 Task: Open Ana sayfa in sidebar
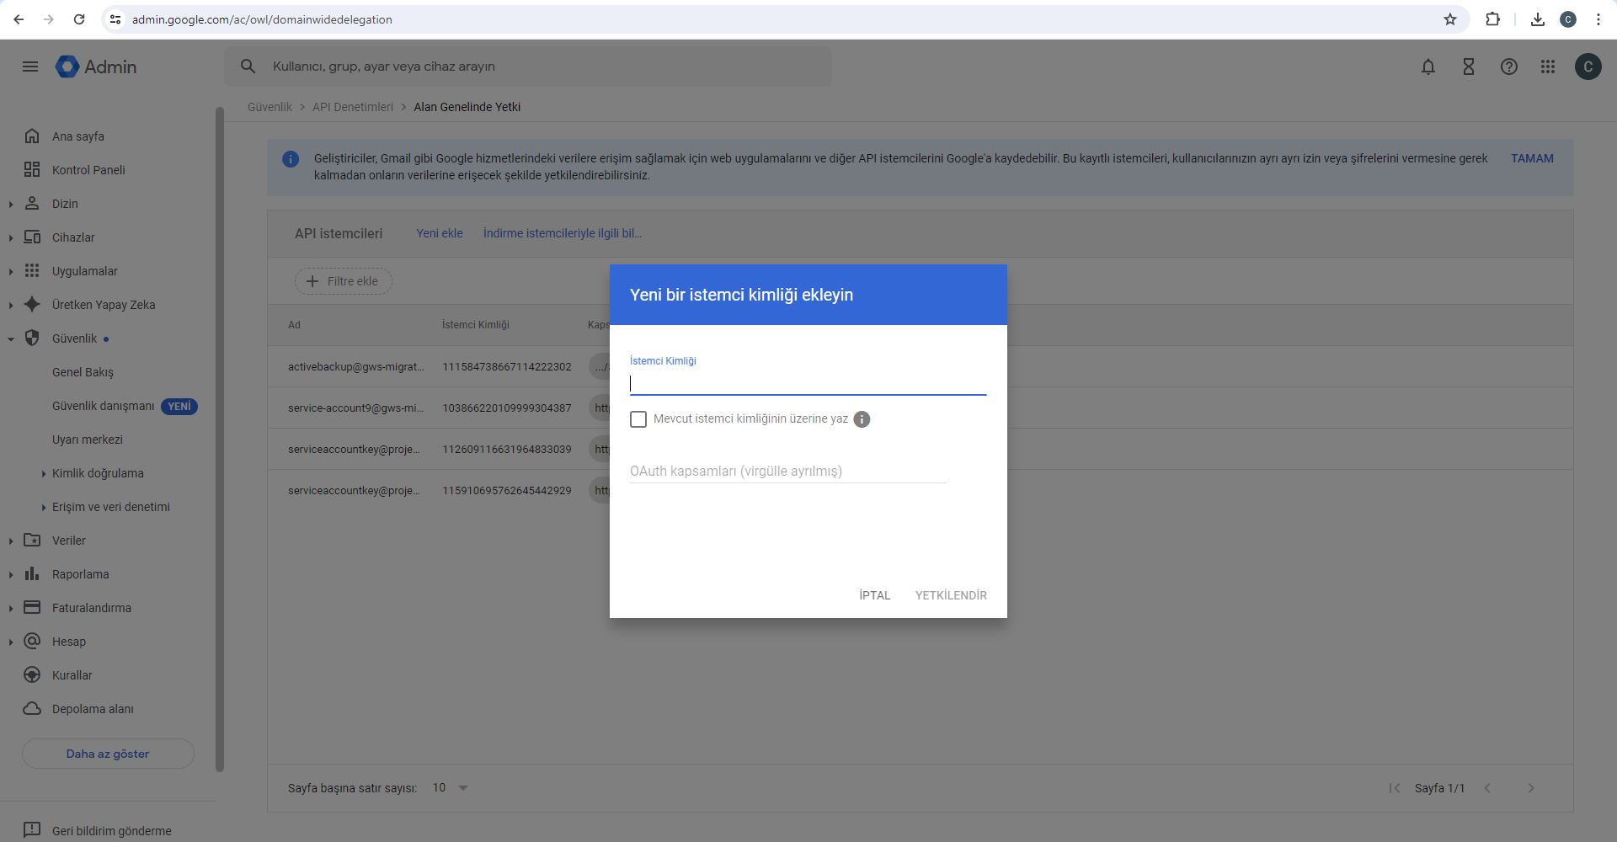(77, 136)
